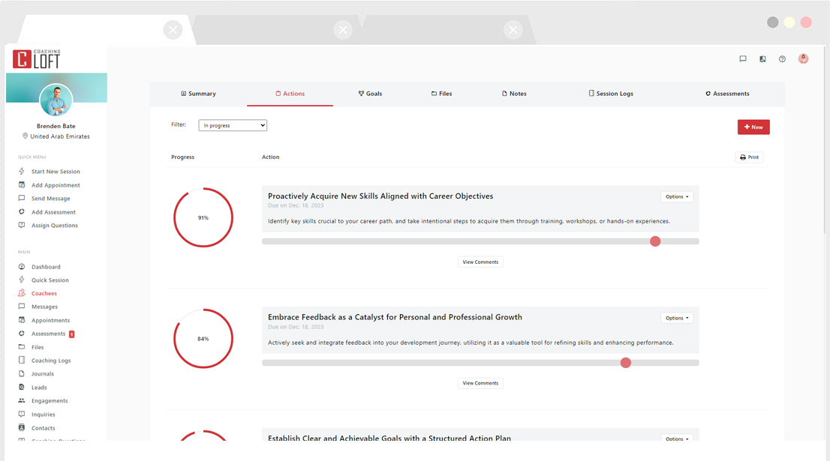Image resolution: width=830 pixels, height=461 pixels.
Task: Open the Add Appointment calendar icon
Action: tap(22, 184)
